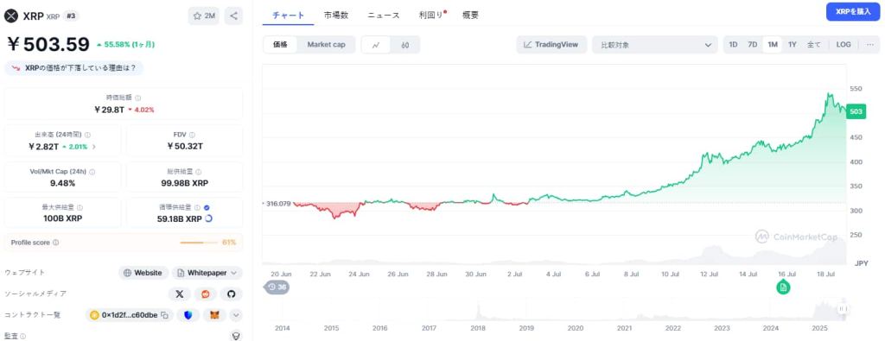Open the Website link
This screenshot has height=341, width=885.
point(143,273)
